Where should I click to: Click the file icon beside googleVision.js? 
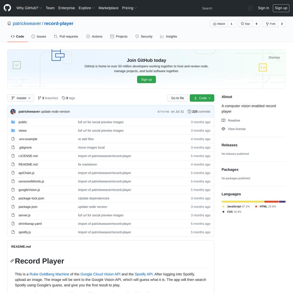click(13, 190)
